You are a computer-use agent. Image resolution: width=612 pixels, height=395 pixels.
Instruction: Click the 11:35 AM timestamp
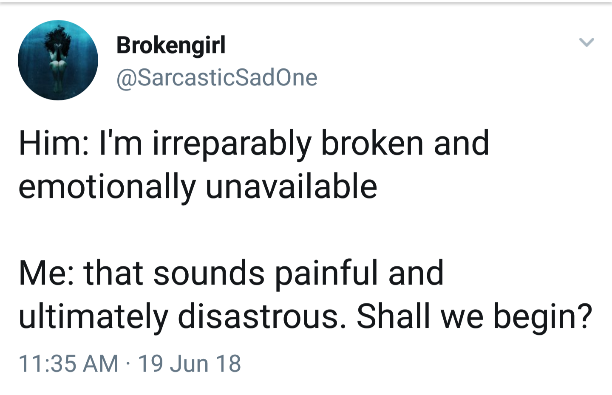(68, 364)
